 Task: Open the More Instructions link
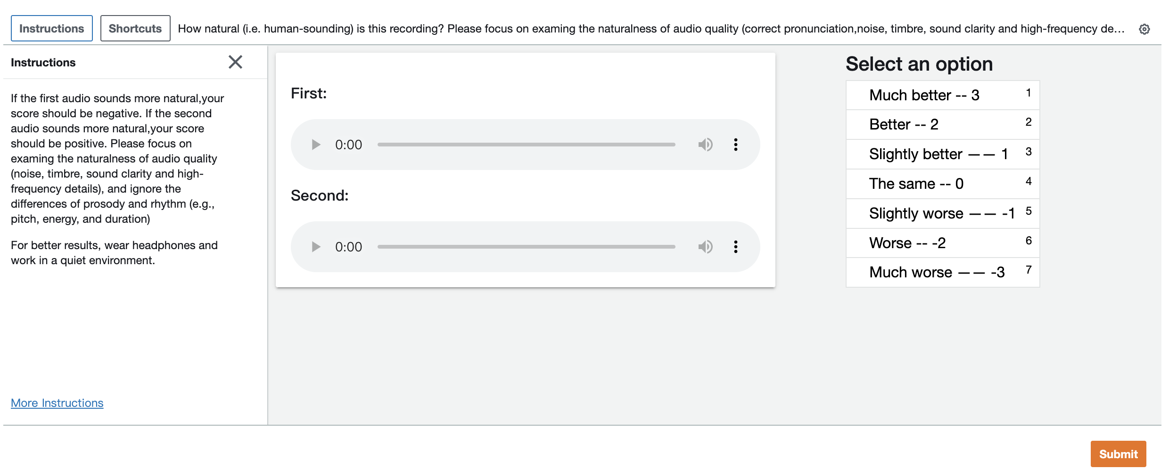57,403
